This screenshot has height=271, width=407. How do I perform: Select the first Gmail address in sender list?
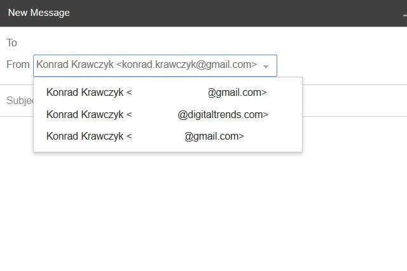[156, 93]
